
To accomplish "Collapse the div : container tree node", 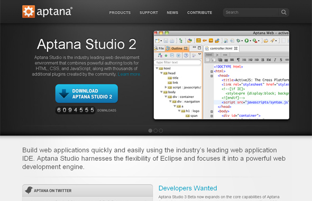I will (166, 97).
